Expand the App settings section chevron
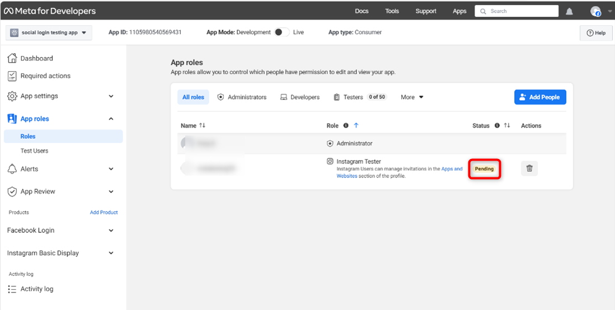This screenshot has width=615, height=310. pyautogui.click(x=111, y=96)
